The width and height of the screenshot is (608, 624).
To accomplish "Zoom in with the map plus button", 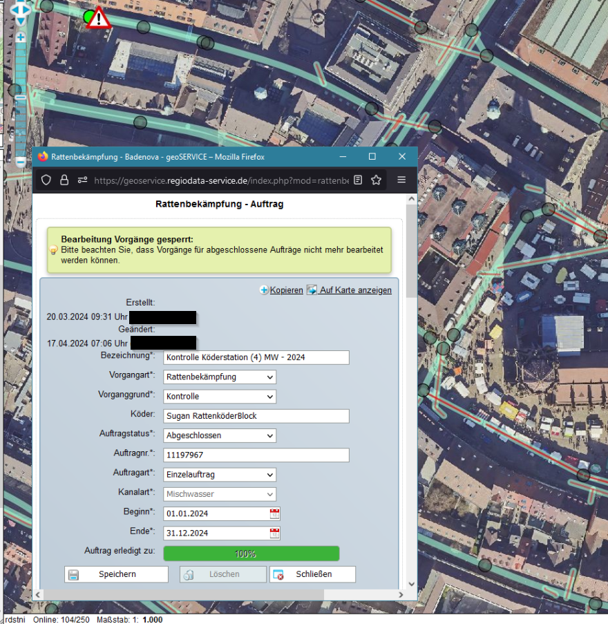I will [x=20, y=37].
